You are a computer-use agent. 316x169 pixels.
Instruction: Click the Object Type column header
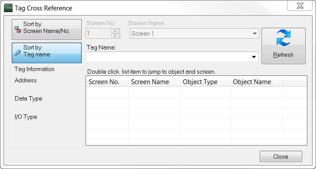click(x=205, y=82)
